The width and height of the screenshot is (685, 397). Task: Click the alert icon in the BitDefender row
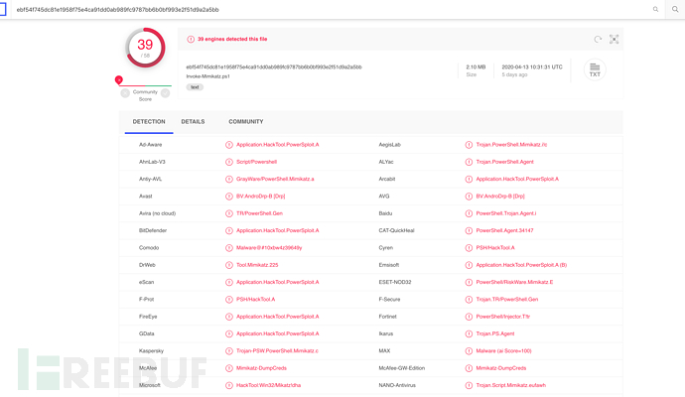229,230
